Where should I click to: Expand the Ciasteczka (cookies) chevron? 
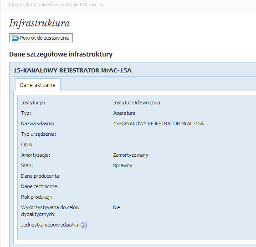102,5
